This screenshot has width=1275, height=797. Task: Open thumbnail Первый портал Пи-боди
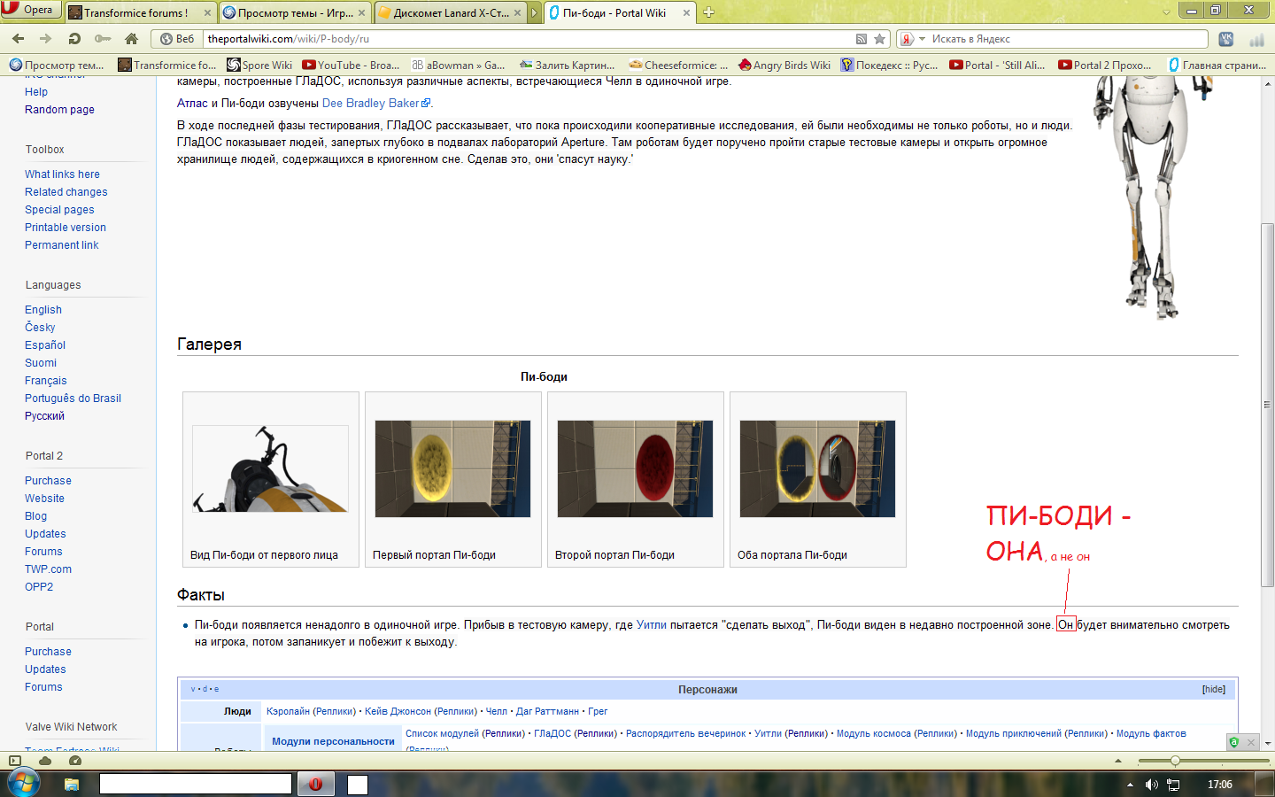[x=452, y=468]
